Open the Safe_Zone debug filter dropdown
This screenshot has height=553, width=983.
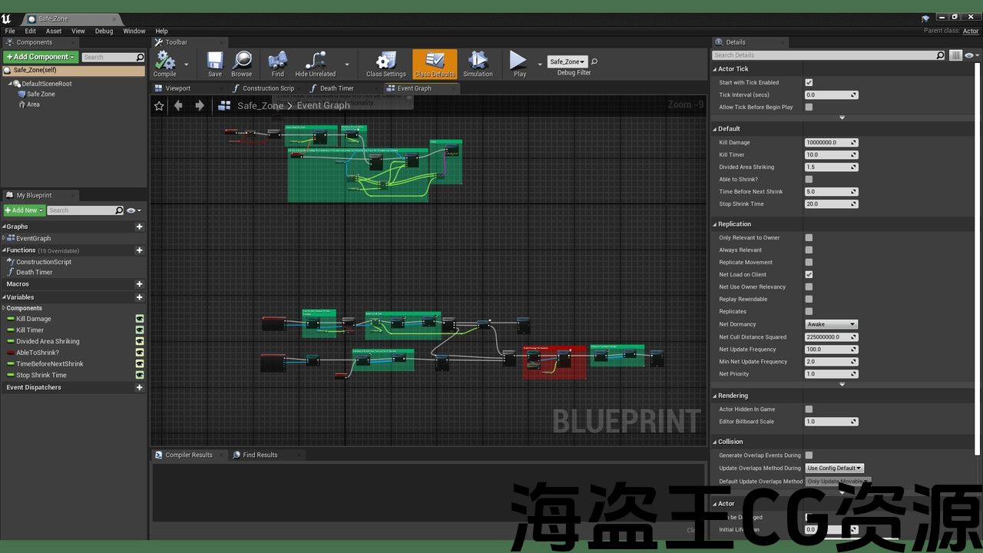(x=568, y=61)
